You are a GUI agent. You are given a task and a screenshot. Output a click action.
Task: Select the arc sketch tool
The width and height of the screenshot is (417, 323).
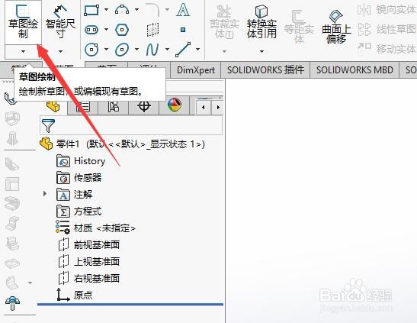pos(122,10)
